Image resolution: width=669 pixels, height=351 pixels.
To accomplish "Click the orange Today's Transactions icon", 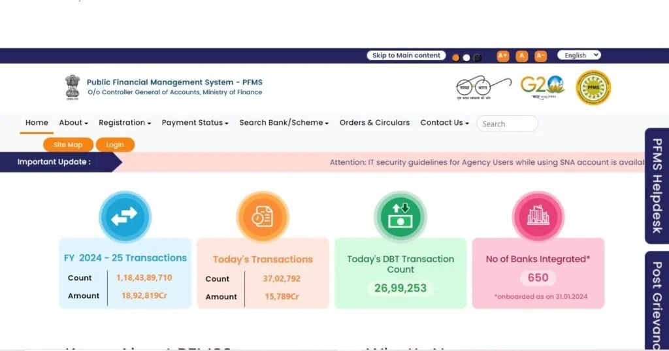I will coord(263,217).
